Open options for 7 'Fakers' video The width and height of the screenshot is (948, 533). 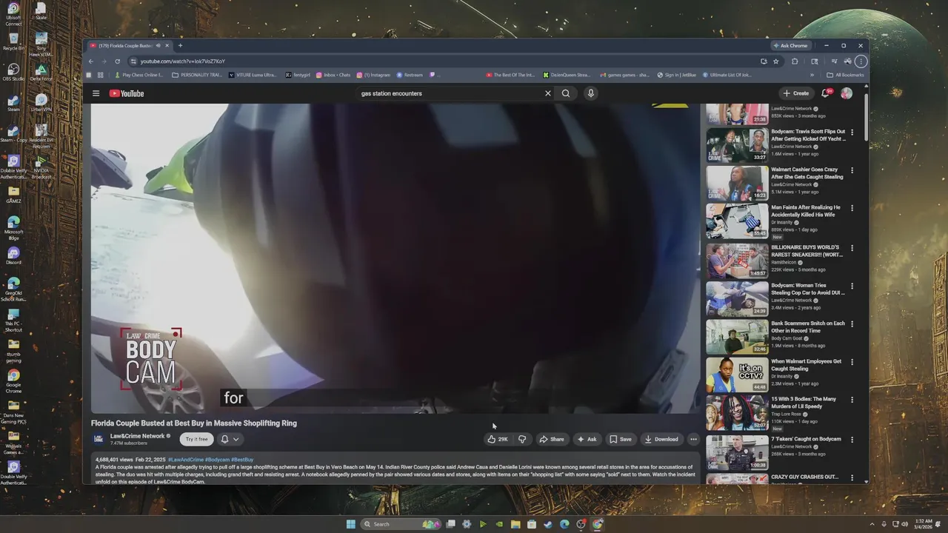click(852, 440)
